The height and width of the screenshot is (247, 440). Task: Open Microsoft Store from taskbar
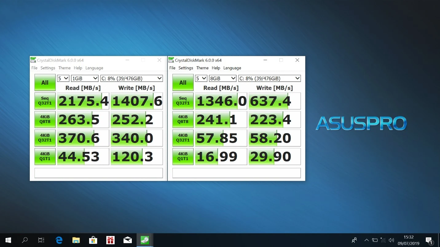click(x=93, y=240)
